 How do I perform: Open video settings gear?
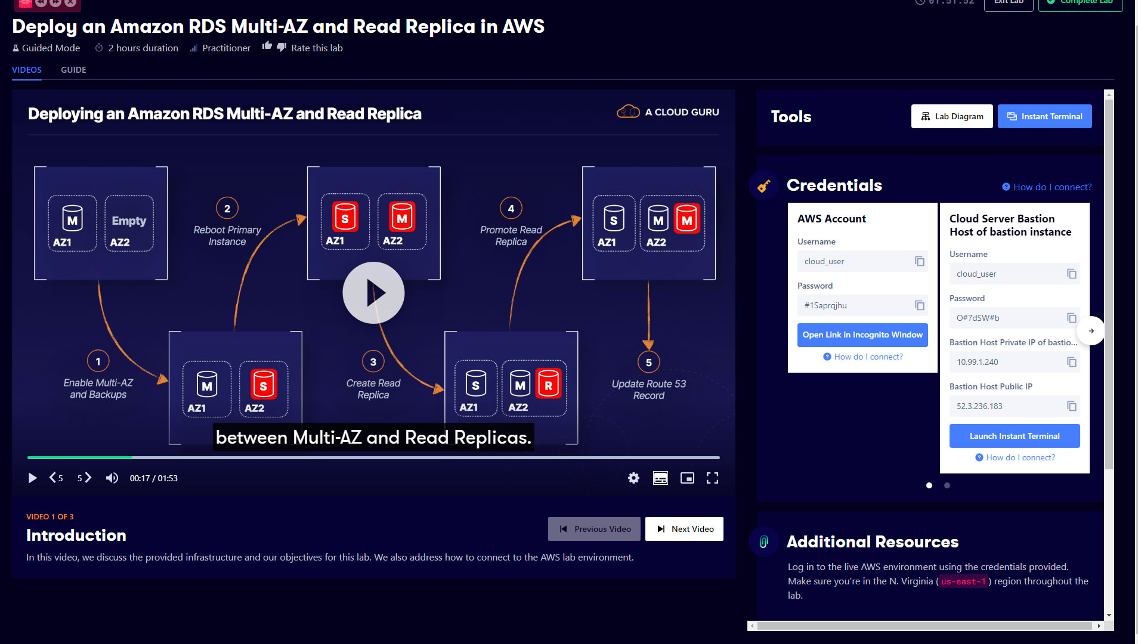tap(633, 478)
